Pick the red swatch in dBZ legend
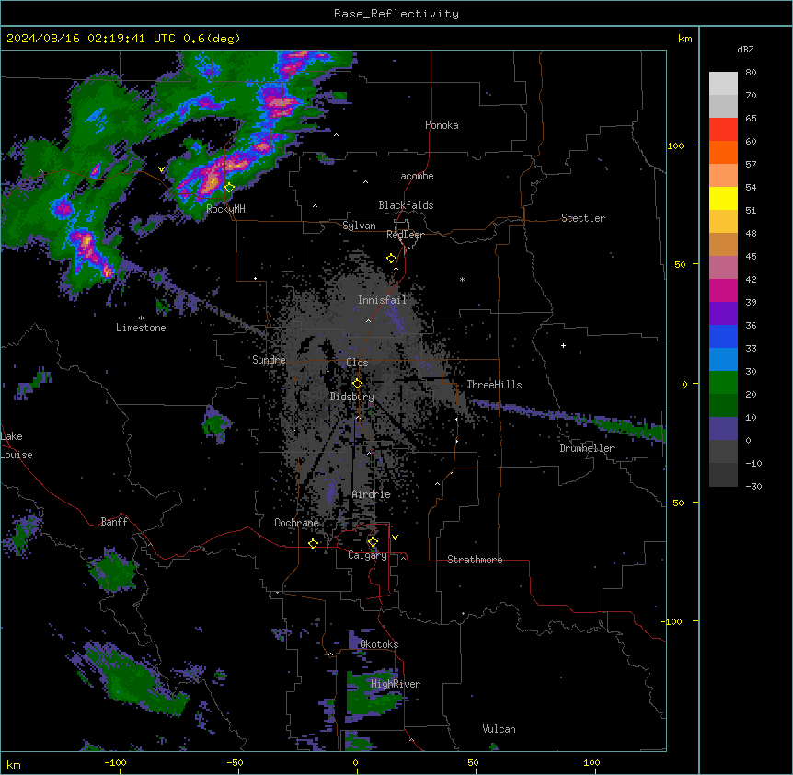The image size is (793, 775). (723, 129)
